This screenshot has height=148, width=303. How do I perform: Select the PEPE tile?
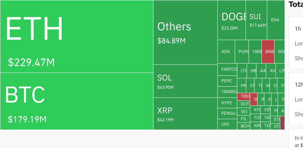pyautogui.click(x=227, y=81)
